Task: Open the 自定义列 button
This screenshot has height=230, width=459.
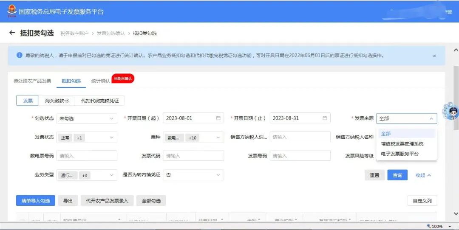Action: (422, 200)
